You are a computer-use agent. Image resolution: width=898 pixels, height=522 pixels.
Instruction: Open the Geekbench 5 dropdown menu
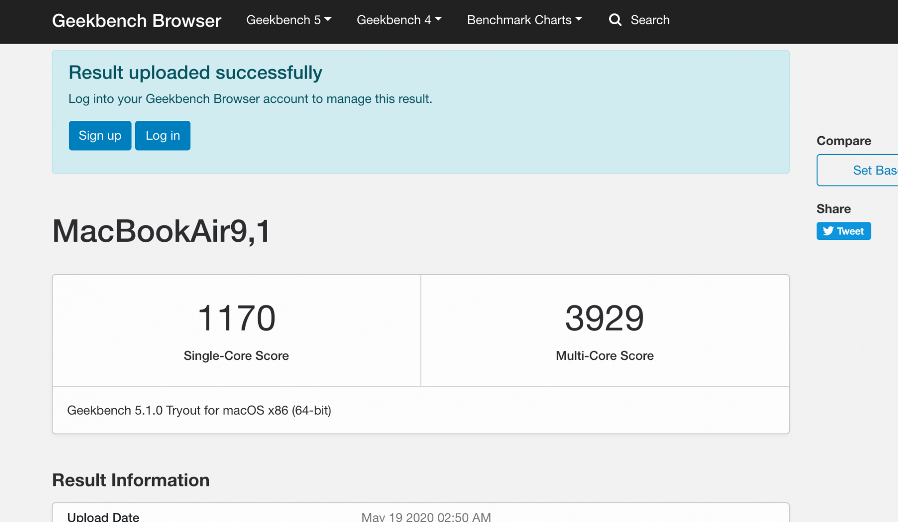(289, 20)
